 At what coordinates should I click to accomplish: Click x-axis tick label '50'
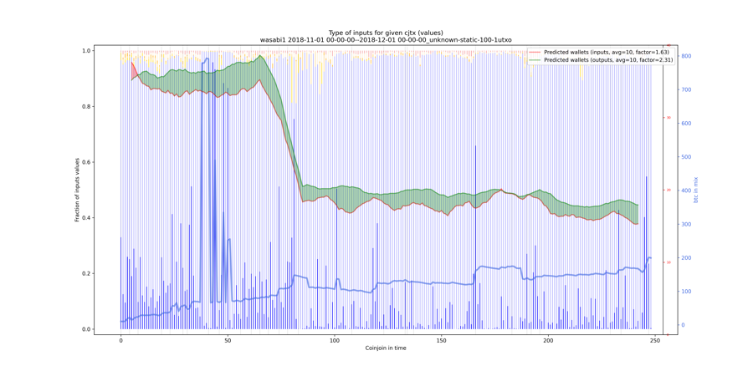pyautogui.click(x=228, y=339)
